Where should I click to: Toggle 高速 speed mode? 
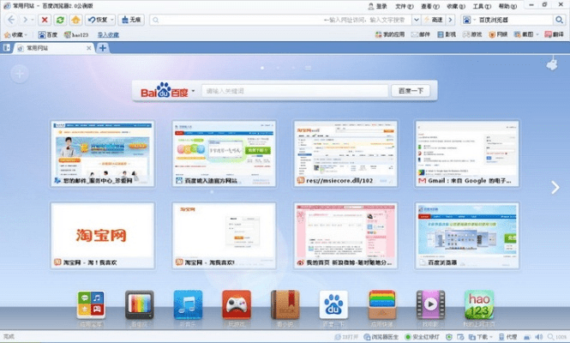point(434,20)
